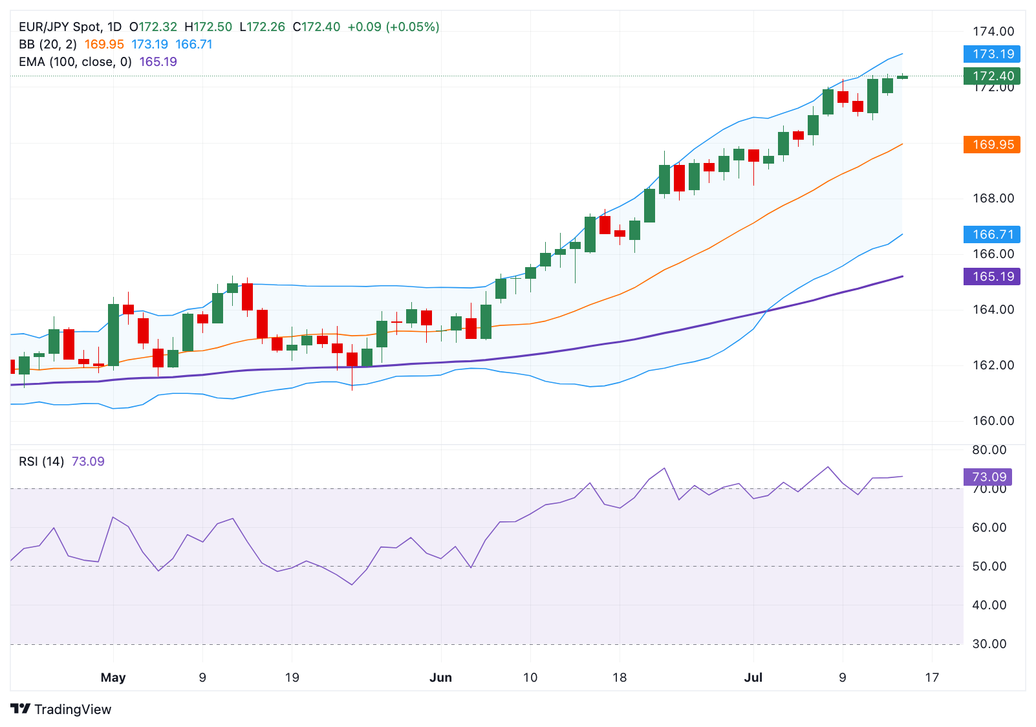The image size is (1036, 727).
Task: Click the TradingView brand text
Action: pyautogui.click(x=73, y=710)
